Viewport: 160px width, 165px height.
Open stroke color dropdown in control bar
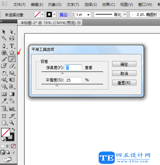pos(54,14)
